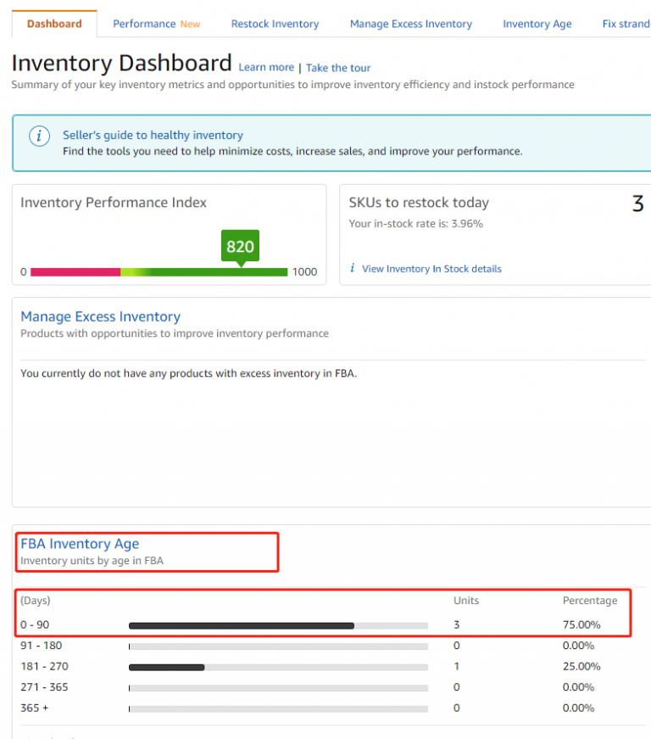Click the Learn more link
This screenshot has width=651, height=739.
tap(266, 67)
